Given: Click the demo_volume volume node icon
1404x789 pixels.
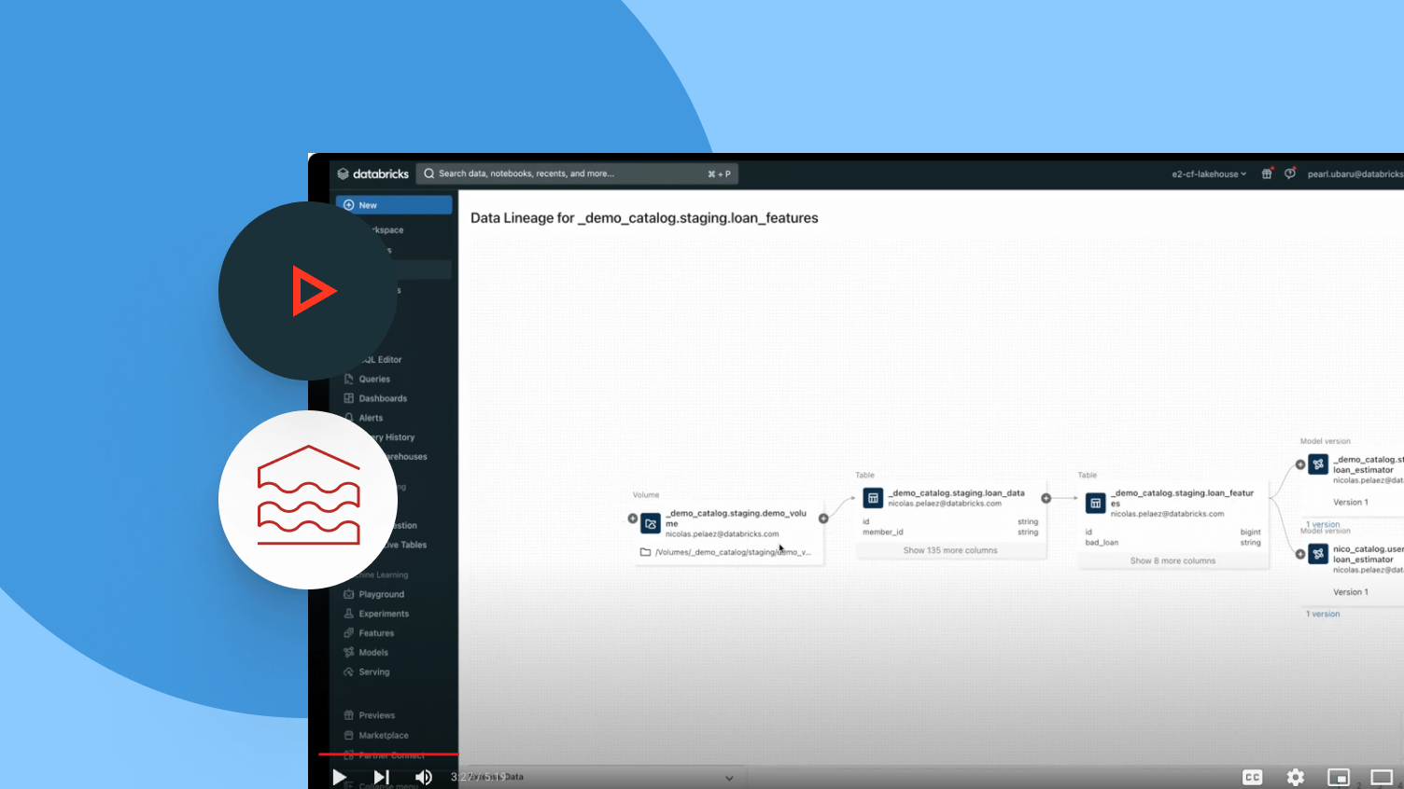Looking at the screenshot, I should click(x=651, y=523).
